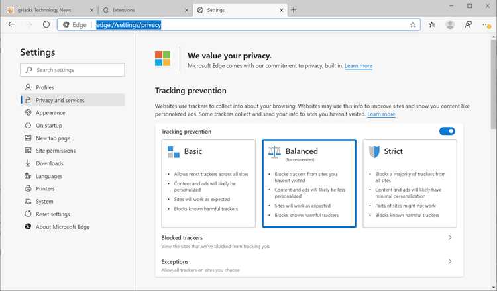Expand Blocked trackers with chevron
497x291 pixels.
coord(450,237)
